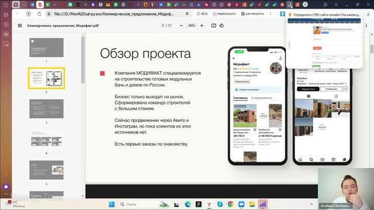The width and height of the screenshot is (374, 210).
Task: Click the screen icon in browser sidebar
Action: coord(6,44)
